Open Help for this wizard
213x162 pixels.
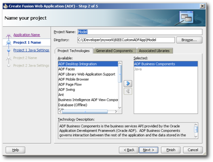[15, 150]
